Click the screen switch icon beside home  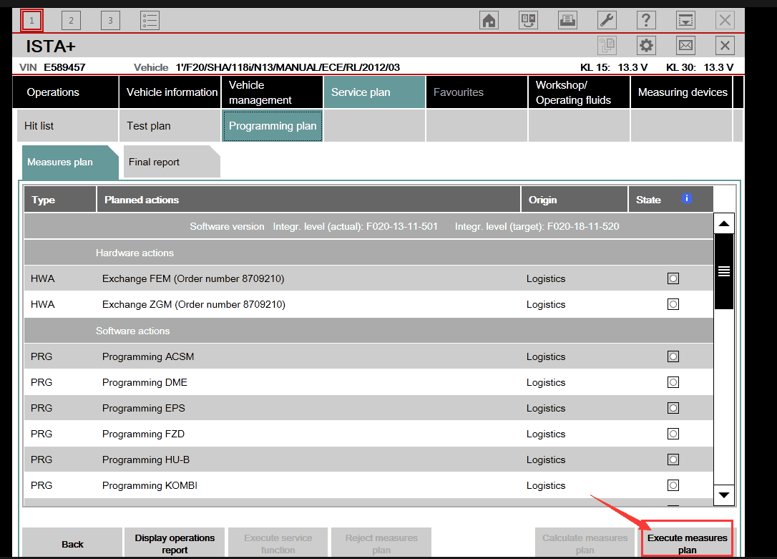coord(528,20)
